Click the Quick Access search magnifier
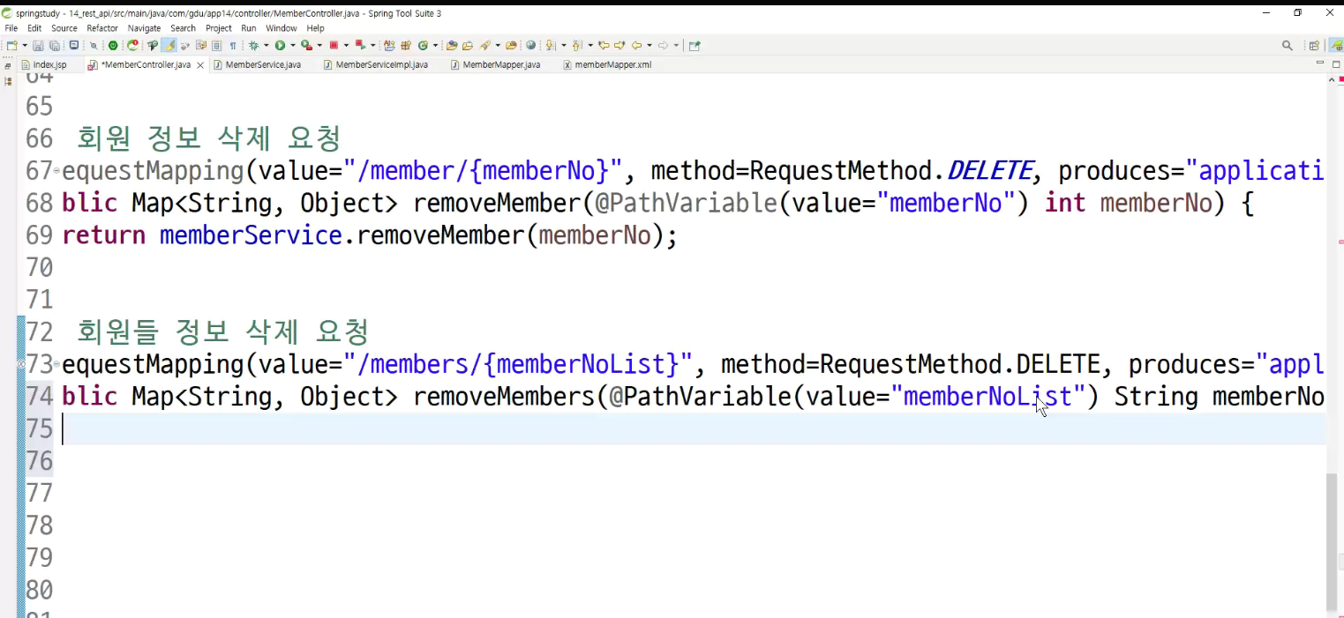This screenshot has height=618, width=1344. click(x=1288, y=46)
